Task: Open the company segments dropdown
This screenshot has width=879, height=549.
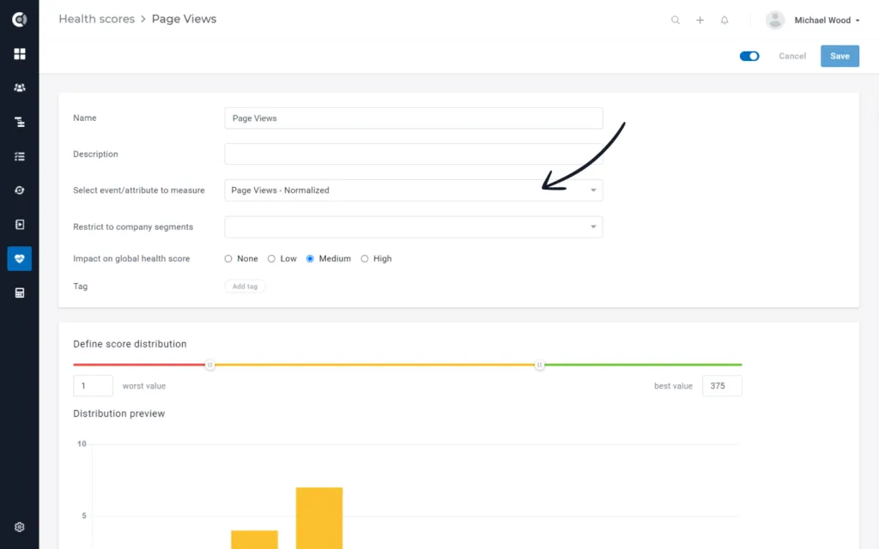Action: tap(414, 226)
